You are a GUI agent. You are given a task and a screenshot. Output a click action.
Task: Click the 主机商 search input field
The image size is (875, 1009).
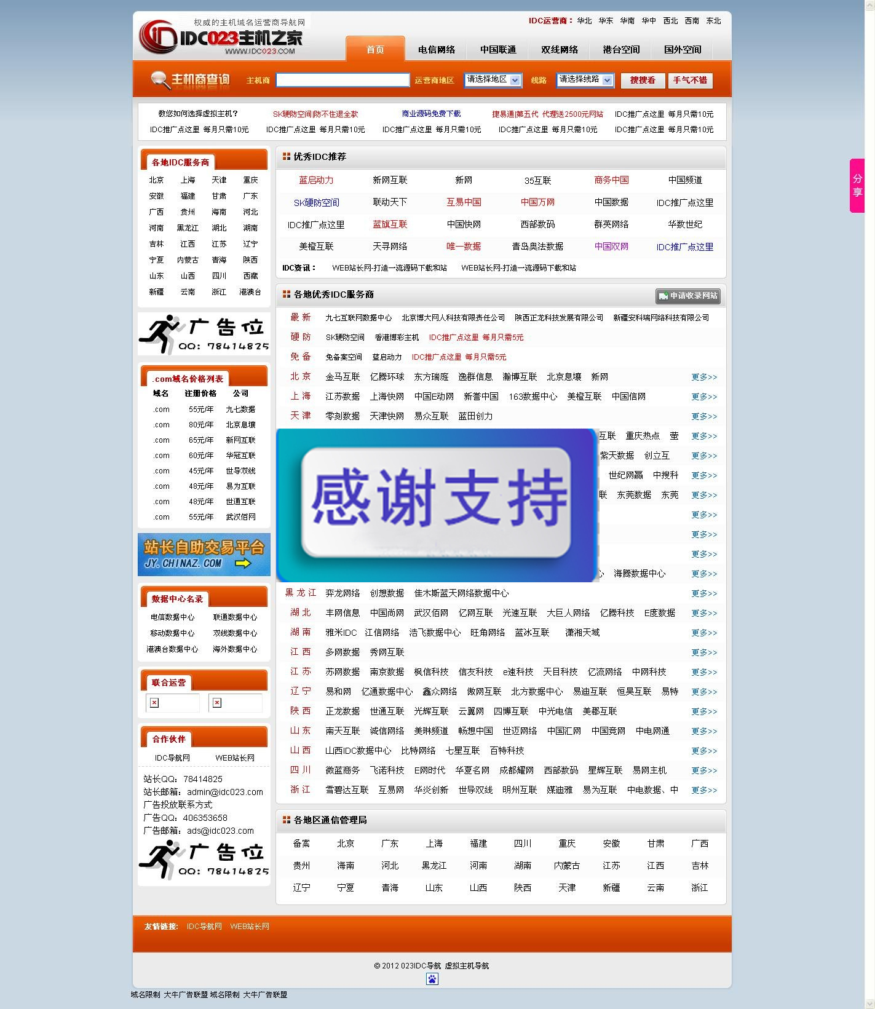(342, 80)
